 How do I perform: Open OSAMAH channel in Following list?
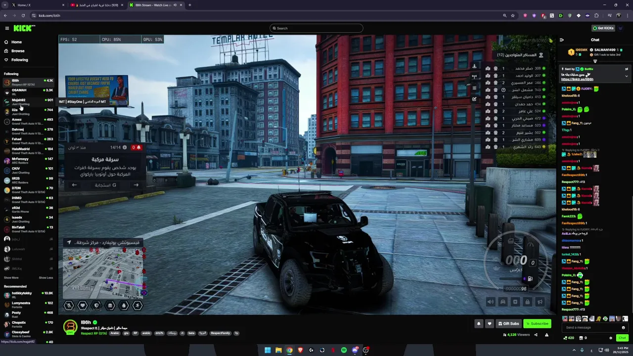click(x=29, y=91)
